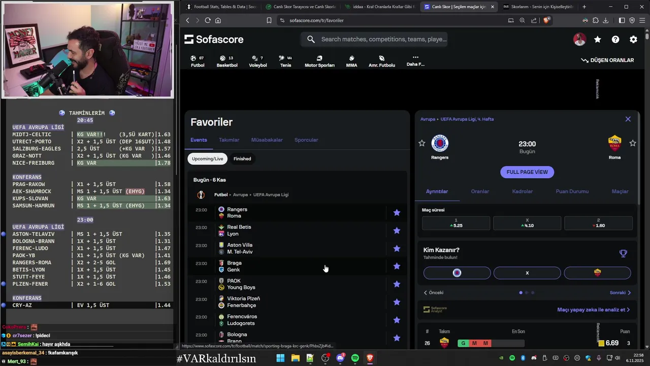The height and width of the screenshot is (366, 650).
Task: Open the MMA sport category
Action: 351,62
